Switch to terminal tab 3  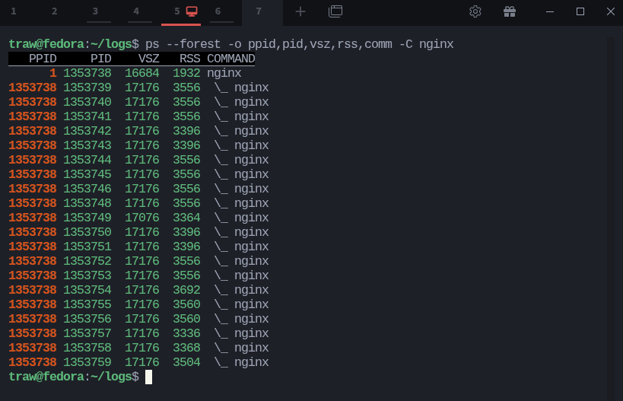click(x=95, y=11)
